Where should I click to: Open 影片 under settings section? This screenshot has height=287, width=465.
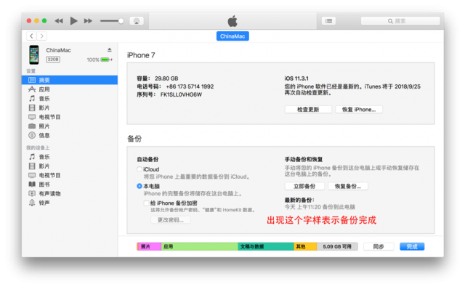click(70, 108)
